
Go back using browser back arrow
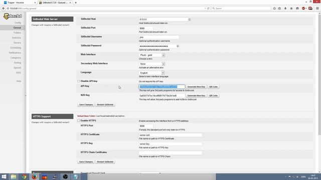pyautogui.click(x=4, y=8)
